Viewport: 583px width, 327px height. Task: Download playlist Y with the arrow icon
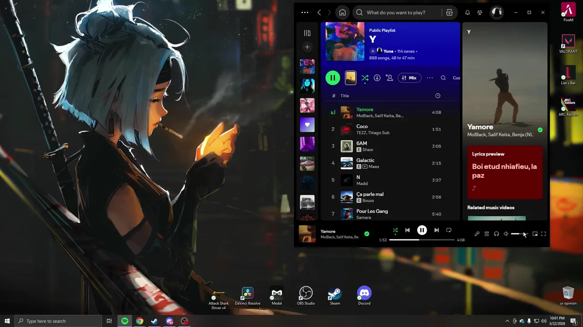pos(377,78)
